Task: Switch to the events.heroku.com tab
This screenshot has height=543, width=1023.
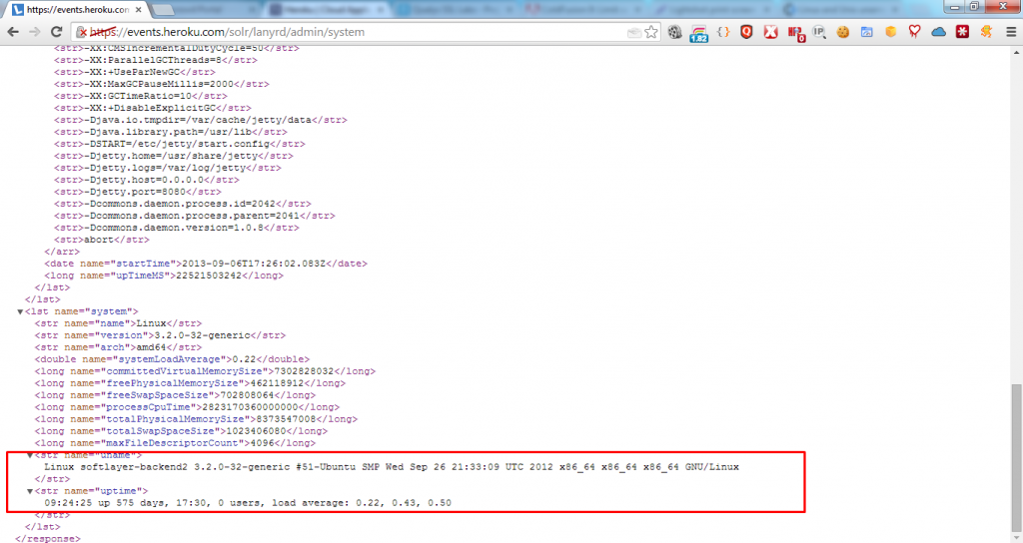Action: pyautogui.click(x=77, y=10)
